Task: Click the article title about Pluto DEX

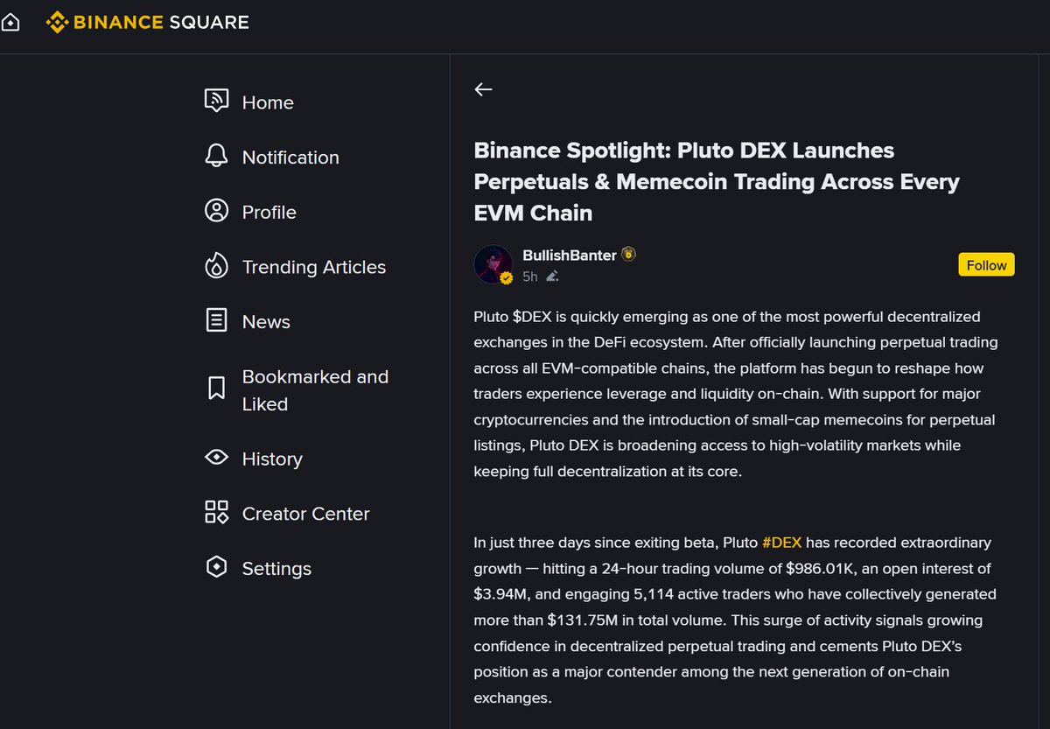Action: click(x=717, y=181)
